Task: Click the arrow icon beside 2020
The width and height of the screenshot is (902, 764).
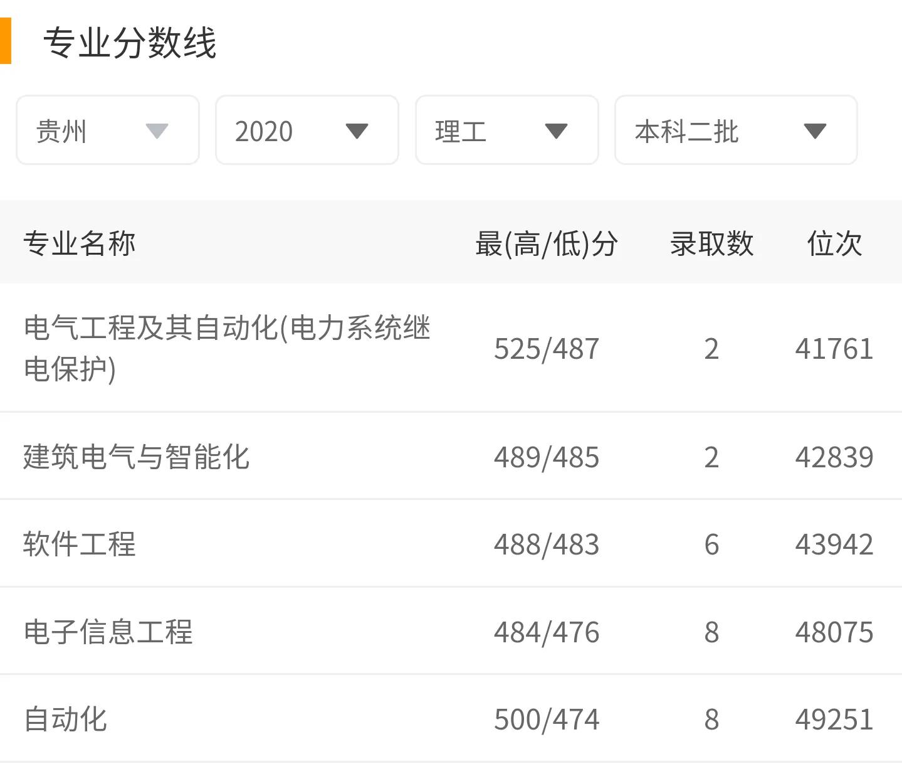Action: point(357,131)
